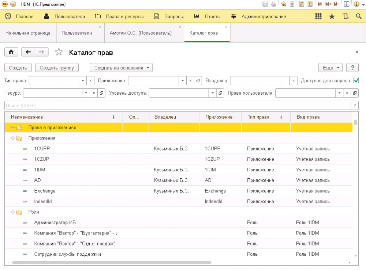The height and width of the screenshot is (270, 366).
Task: Click the horizontal scrollbar of the table
Action: [x=112, y=262]
